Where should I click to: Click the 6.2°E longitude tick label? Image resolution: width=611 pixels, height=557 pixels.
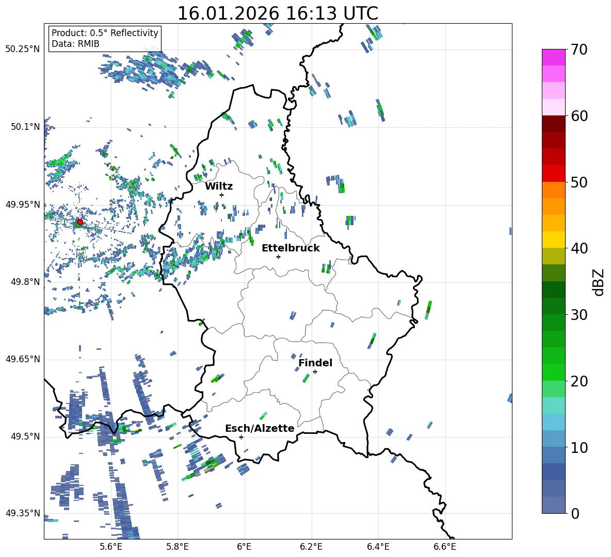coord(311,546)
